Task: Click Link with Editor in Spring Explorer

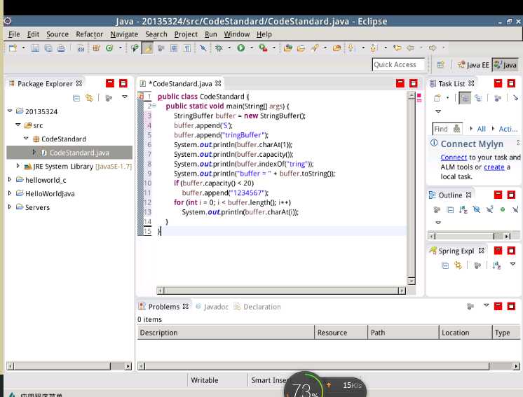Action: pyautogui.click(x=458, y=265)
